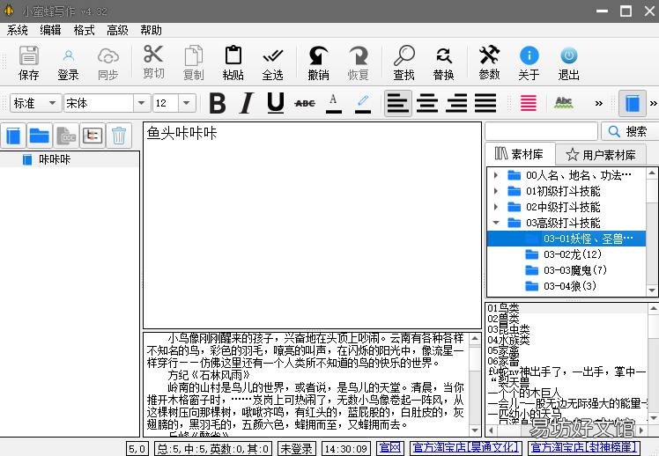This screenshot has width=659, height=456.
Task: Expand the 02中级打斗技能 folder
Action: pyautogui.click(x=496, y=207)
